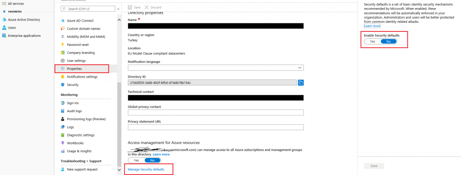Image resolution: width=461 pixels, height=175 pixels.
Task: Click the Audit logs icon
Action: (x=62, y=111)
